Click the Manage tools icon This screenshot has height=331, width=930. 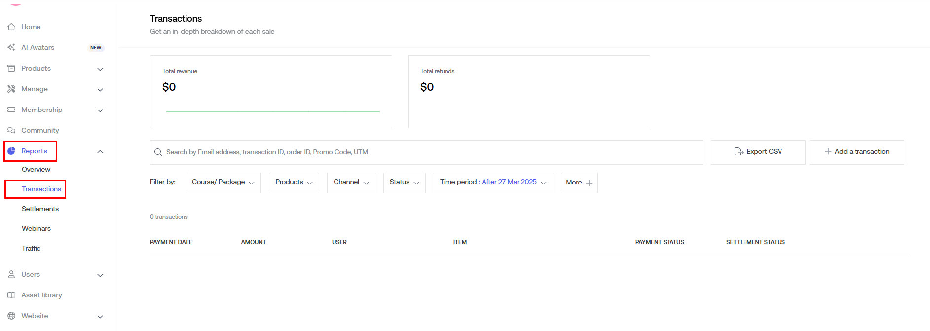point(11,89)
